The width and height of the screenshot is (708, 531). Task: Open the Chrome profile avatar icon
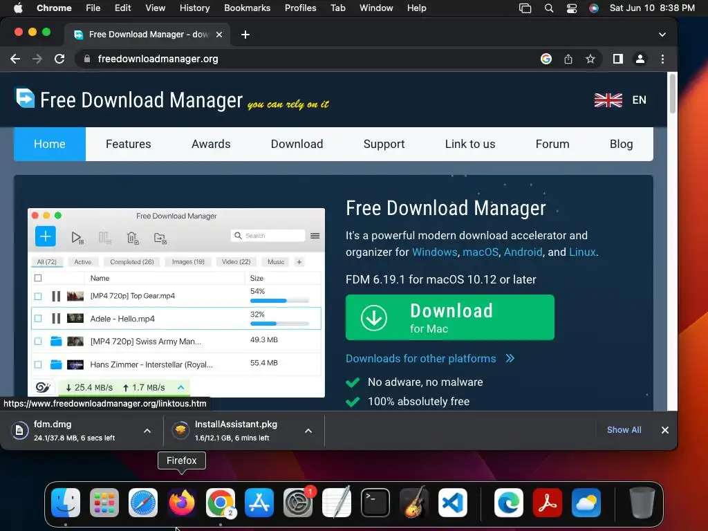click(x=640, y=59)
